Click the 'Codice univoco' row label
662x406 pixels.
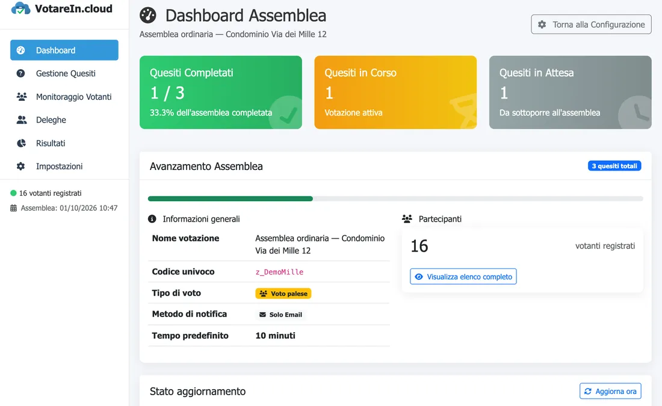point(183,271)
